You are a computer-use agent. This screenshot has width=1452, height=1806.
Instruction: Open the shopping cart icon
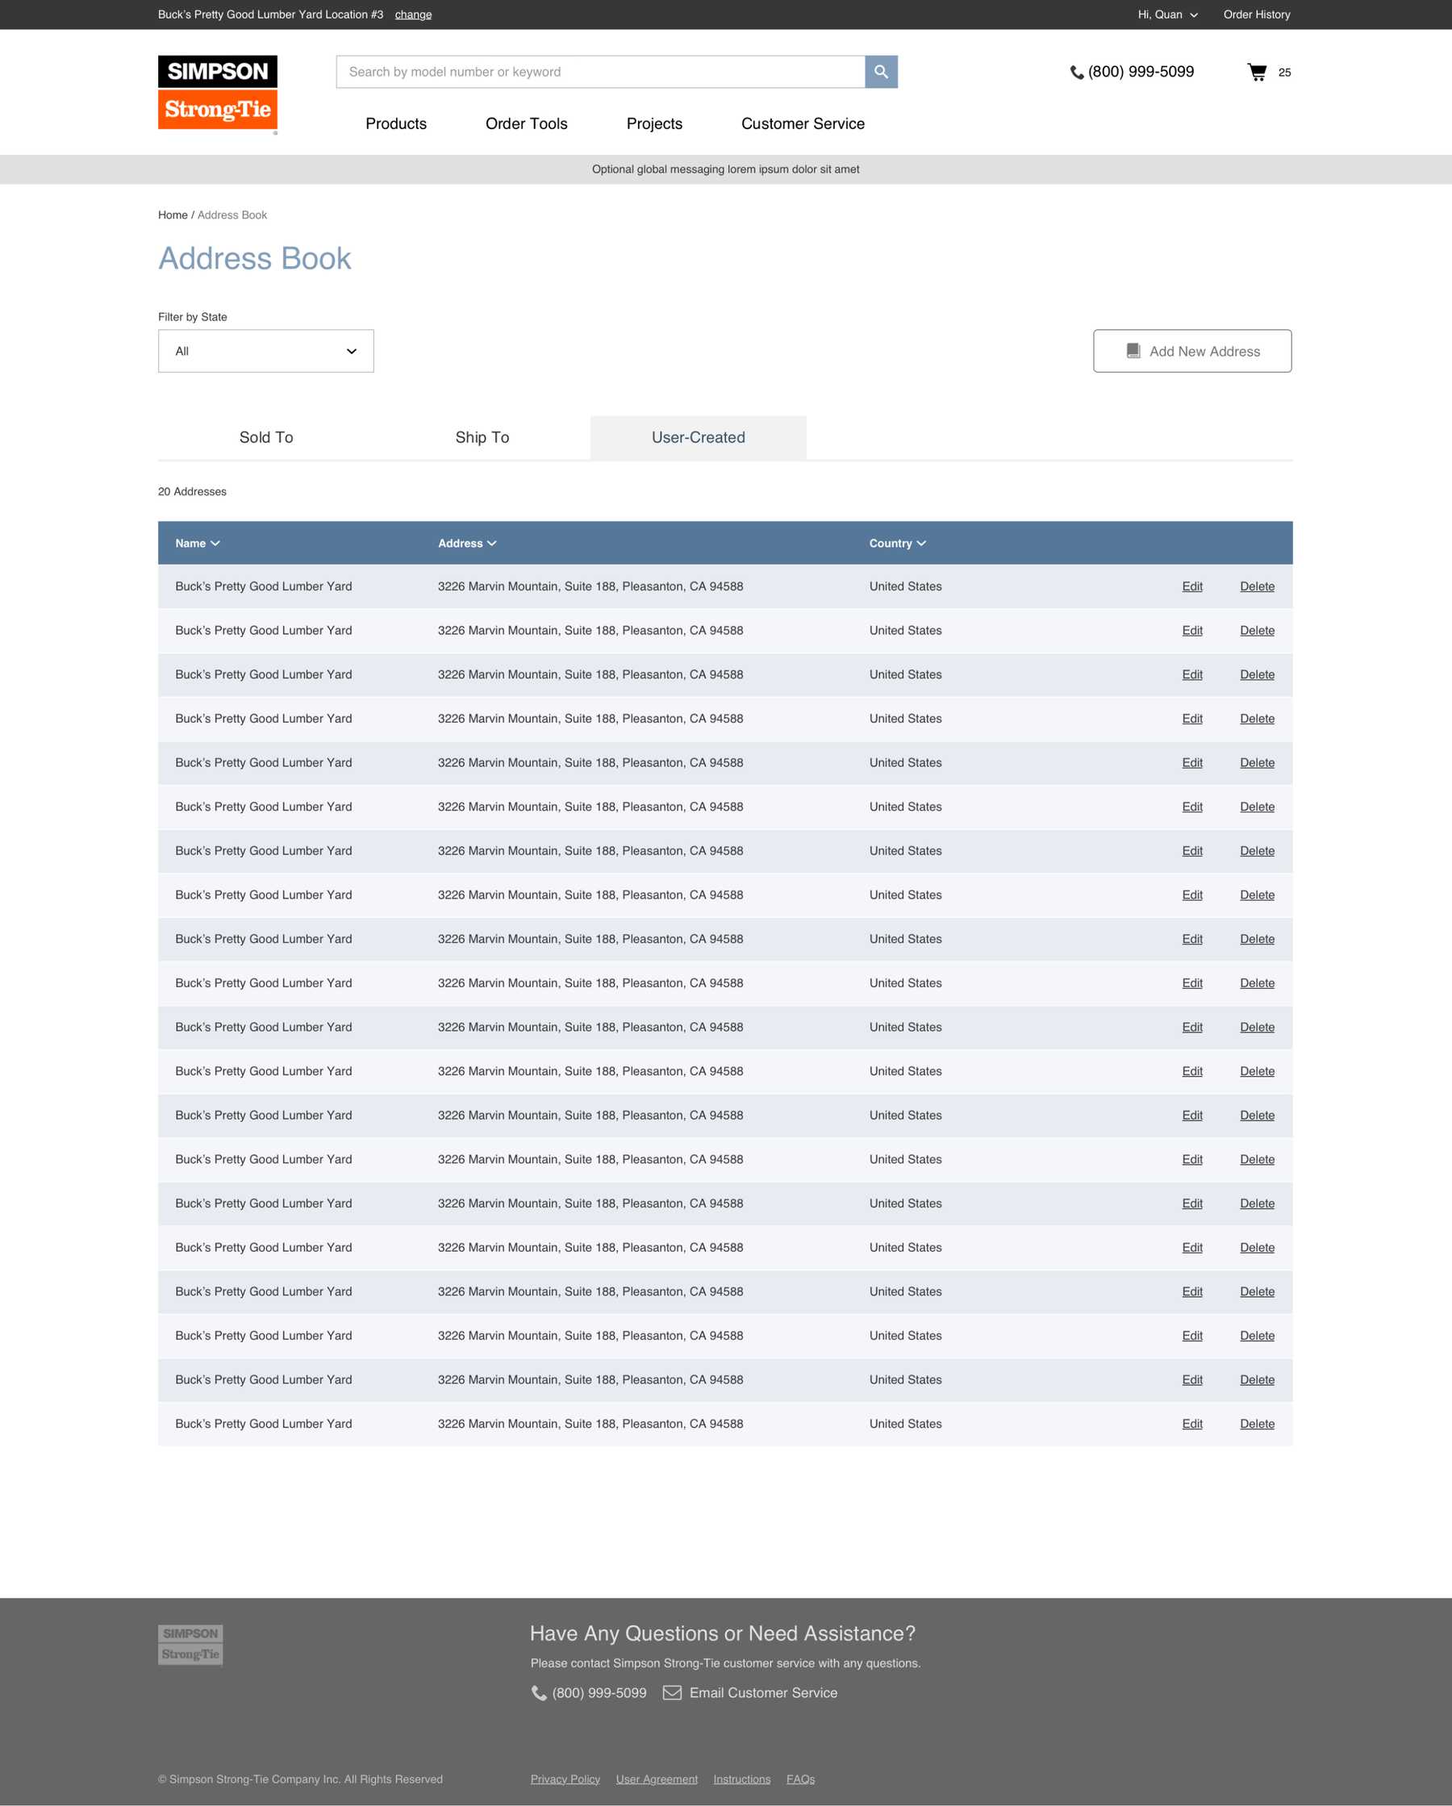1256,72
